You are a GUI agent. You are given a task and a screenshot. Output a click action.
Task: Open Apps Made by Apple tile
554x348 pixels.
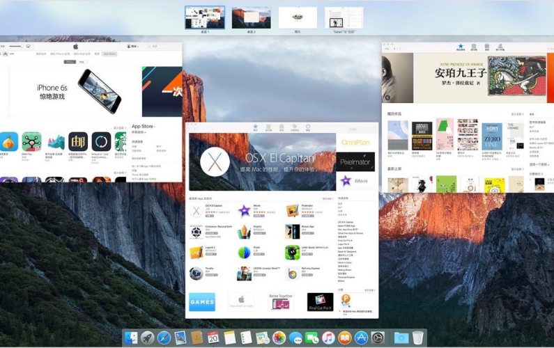pyautogui.click(x=241, y=302)
